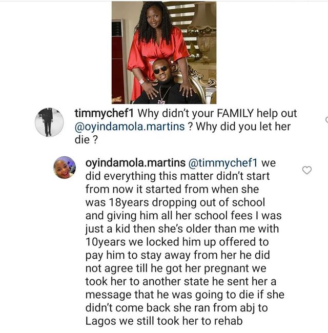This screenshot has height=333, width=328.
Task: Open the couple photo at the top
Action: [164, 52]
